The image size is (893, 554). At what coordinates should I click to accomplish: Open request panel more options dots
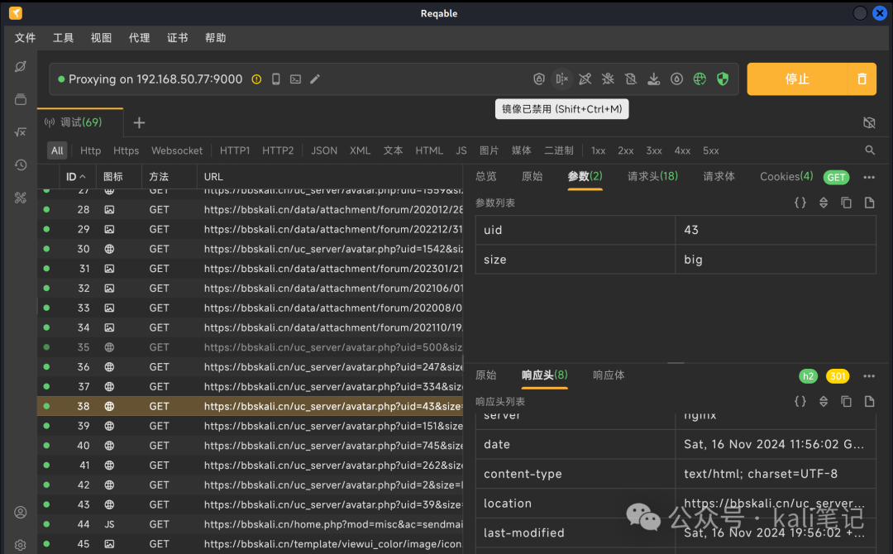869,177
